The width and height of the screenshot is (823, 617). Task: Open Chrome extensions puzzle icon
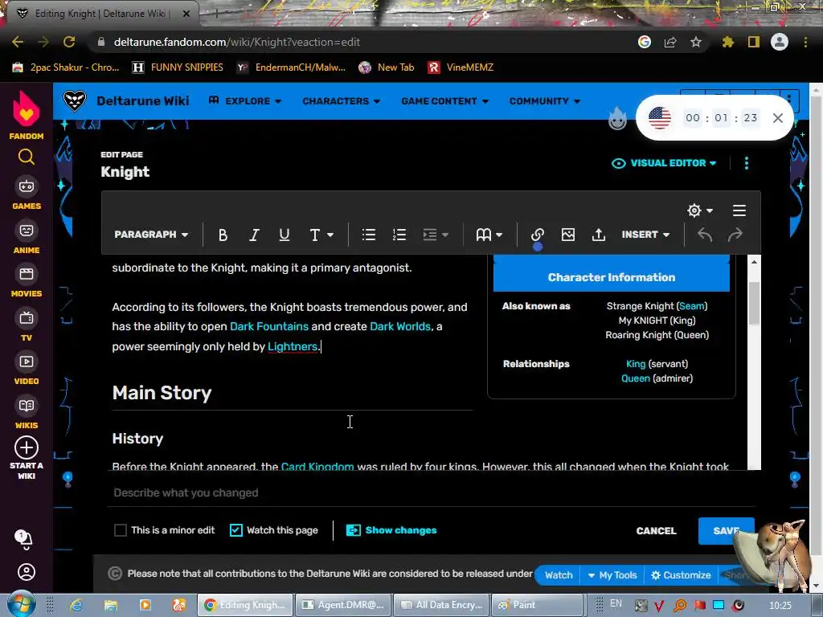[x=727, y=42]
